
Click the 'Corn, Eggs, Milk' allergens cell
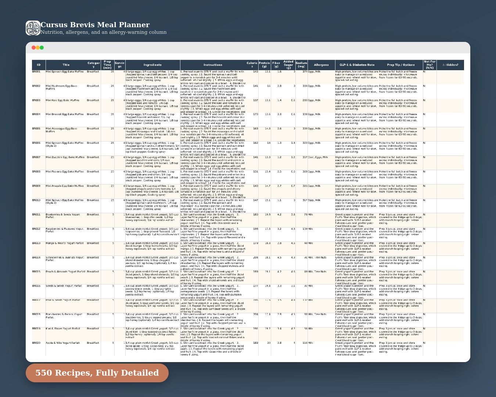pos(321,163)
